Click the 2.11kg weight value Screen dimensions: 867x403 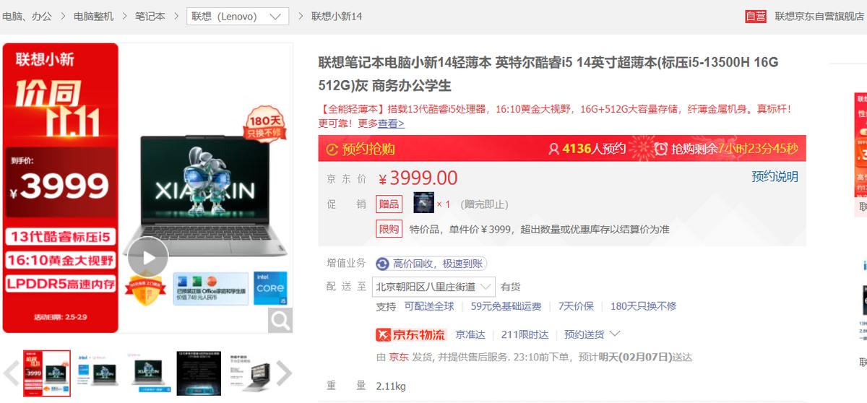391,386
